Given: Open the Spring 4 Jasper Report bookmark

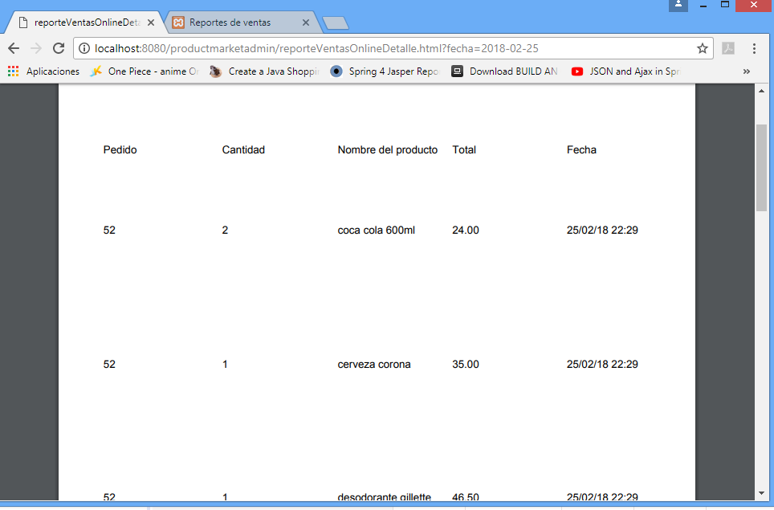Looking at the screenshot, I should coord(385,71).
